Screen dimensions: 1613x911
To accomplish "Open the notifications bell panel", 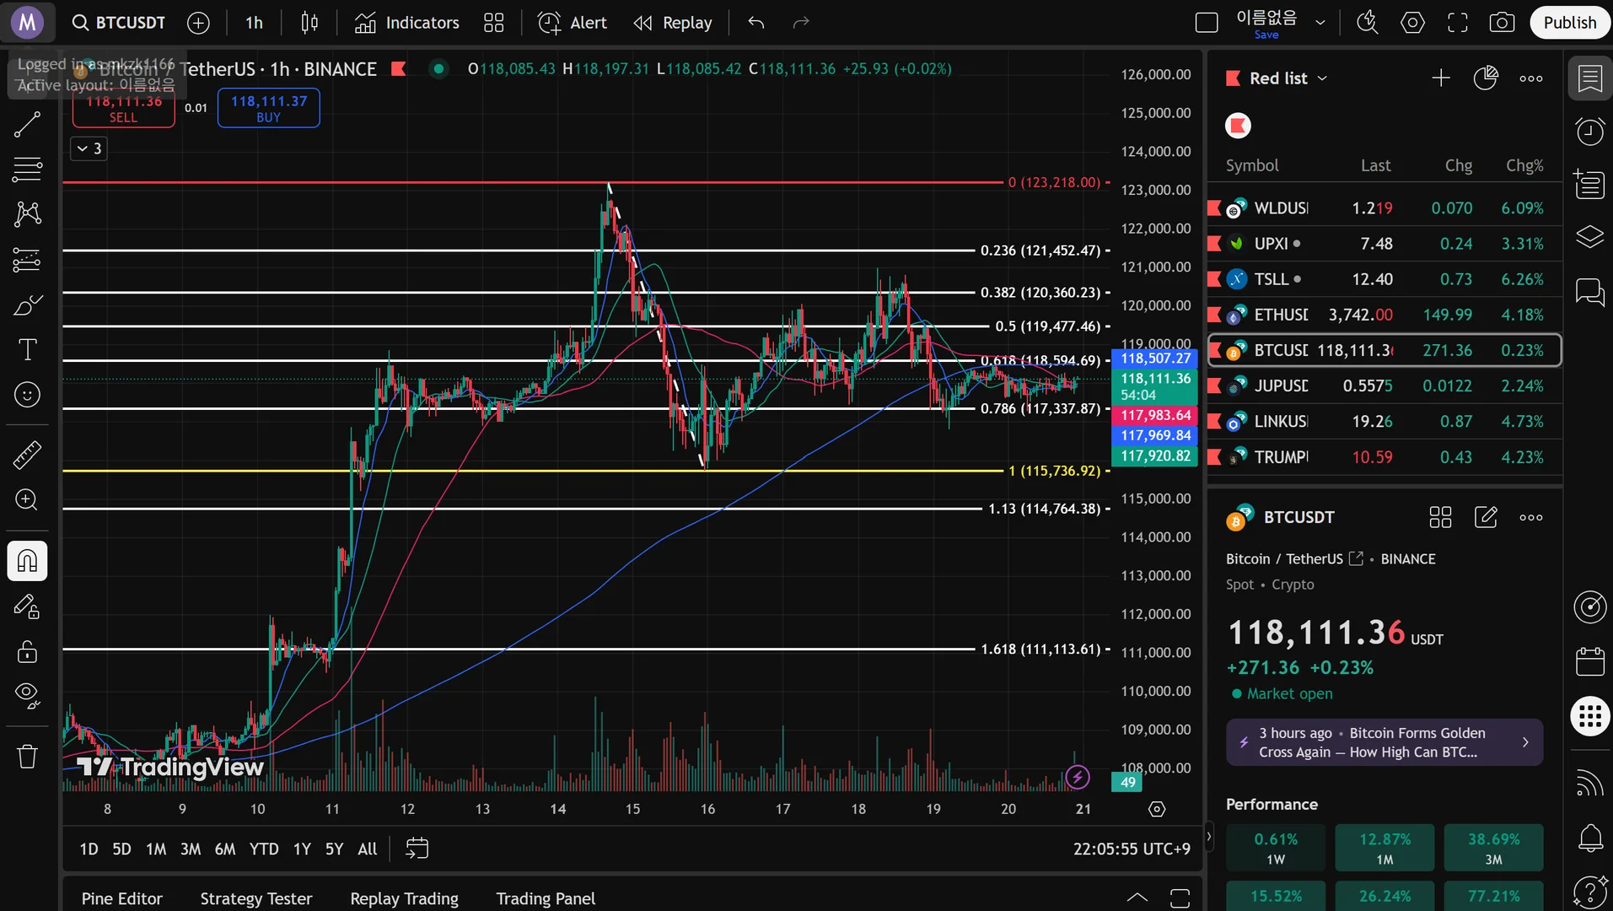I will (x=1589, y=838).
